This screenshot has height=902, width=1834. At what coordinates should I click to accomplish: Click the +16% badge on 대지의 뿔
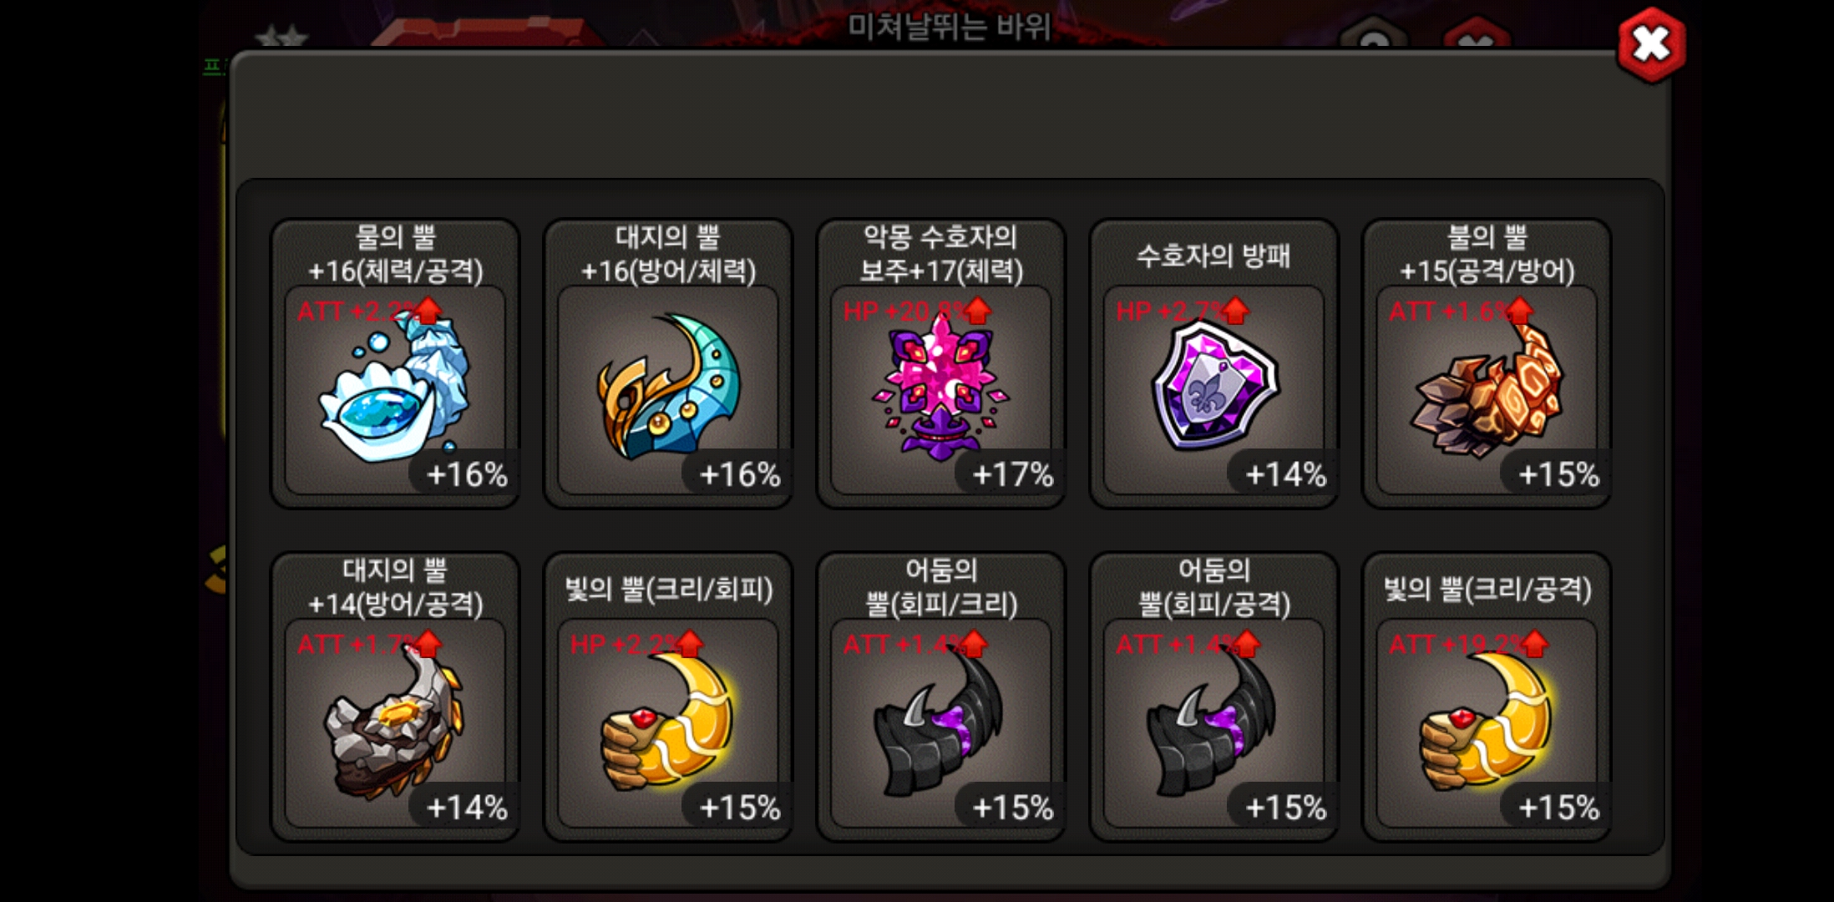pos(739,474)
